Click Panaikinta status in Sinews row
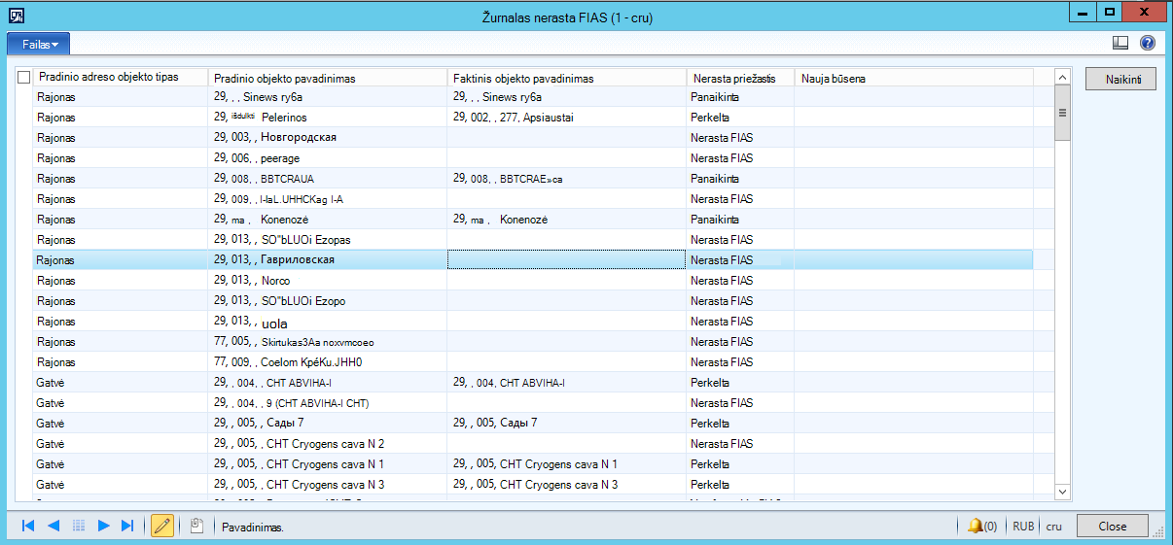The height and width of the screenshot is (545, 1173). [741, 96]
